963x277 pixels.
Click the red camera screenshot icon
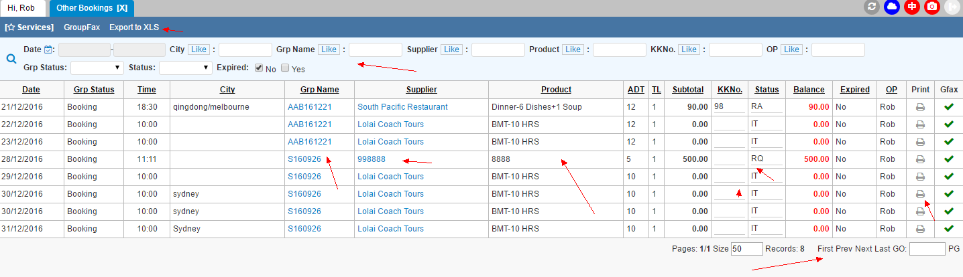pos(931,7)
